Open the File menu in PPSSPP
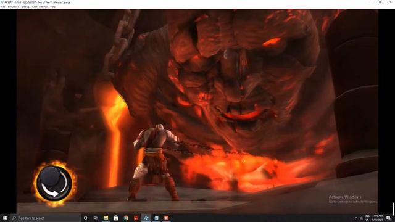Screen dimensions: 395x222 [x=3, y=7]
